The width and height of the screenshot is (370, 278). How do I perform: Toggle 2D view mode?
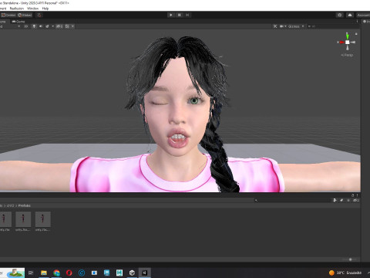pyautogui.click(x=26, y=26)
